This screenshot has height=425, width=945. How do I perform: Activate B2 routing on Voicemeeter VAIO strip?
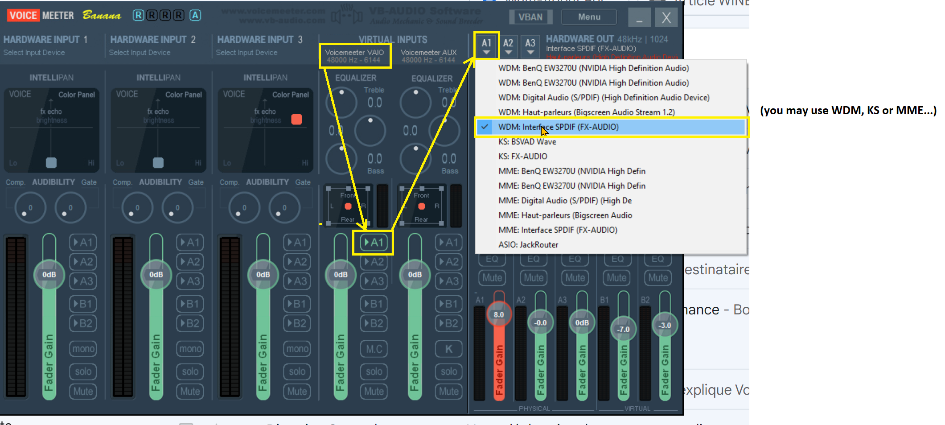[x=374, y=324]
